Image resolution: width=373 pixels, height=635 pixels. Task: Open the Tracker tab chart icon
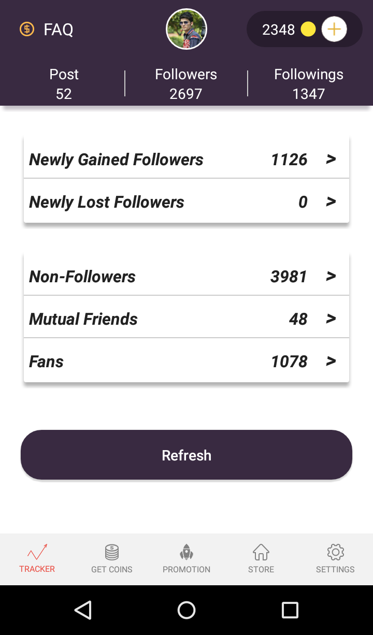37,552
